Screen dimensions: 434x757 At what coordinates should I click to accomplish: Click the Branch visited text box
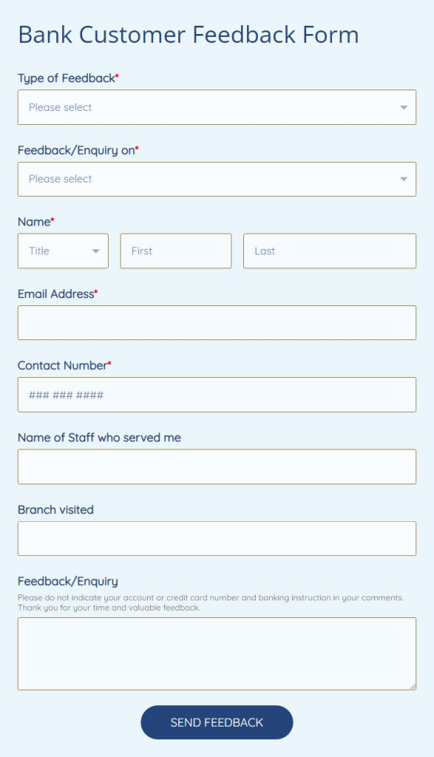click(x=216, y=538)
